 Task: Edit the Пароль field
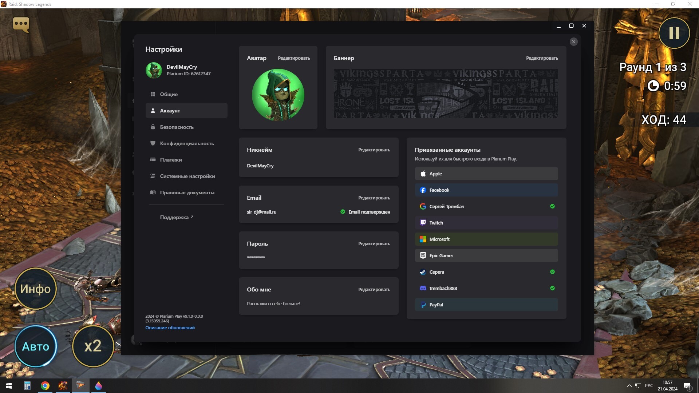[x=374, y=244]
